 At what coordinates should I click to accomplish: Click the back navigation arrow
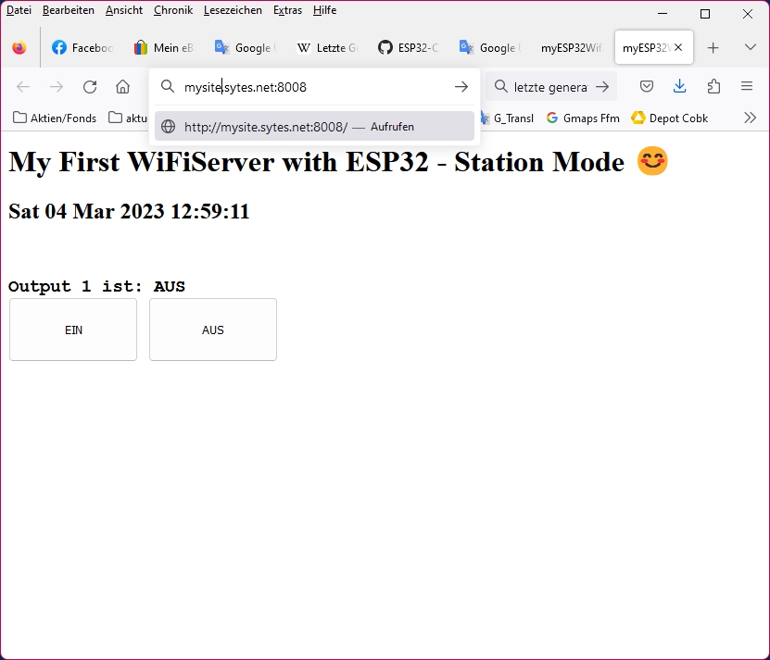[x=22, y=86]
